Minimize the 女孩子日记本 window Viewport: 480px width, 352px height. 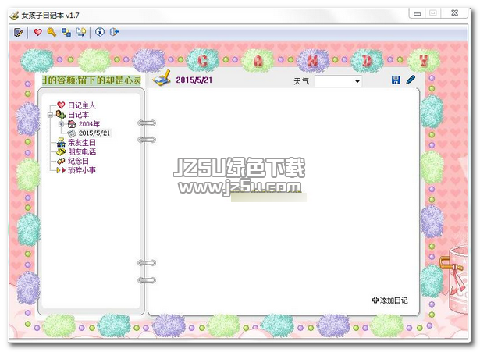point(417,13)
